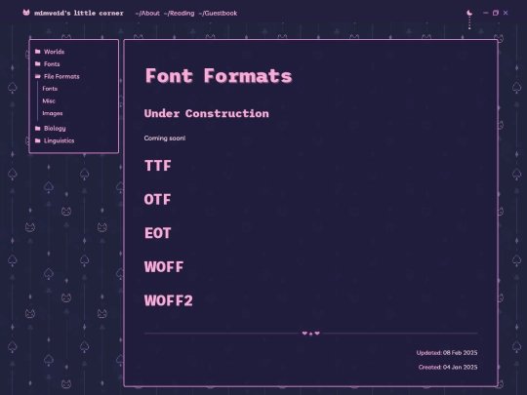
Task: Expand the Linguistics folder
Action: point(60,140)
